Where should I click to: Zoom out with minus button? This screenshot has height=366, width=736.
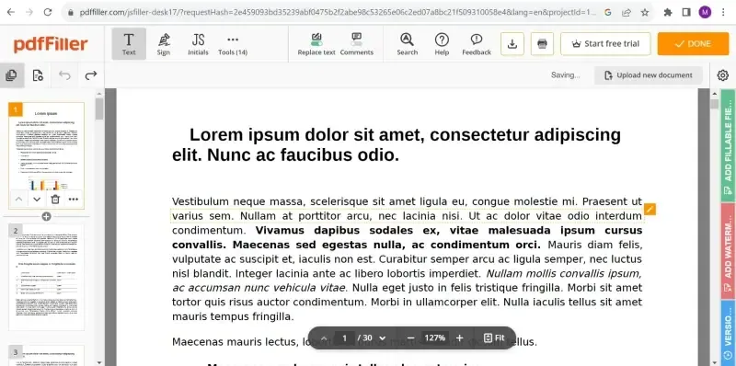[410, 337]
